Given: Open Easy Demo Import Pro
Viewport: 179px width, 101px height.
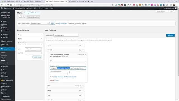Looking at the screenshot, I should 6,16.
